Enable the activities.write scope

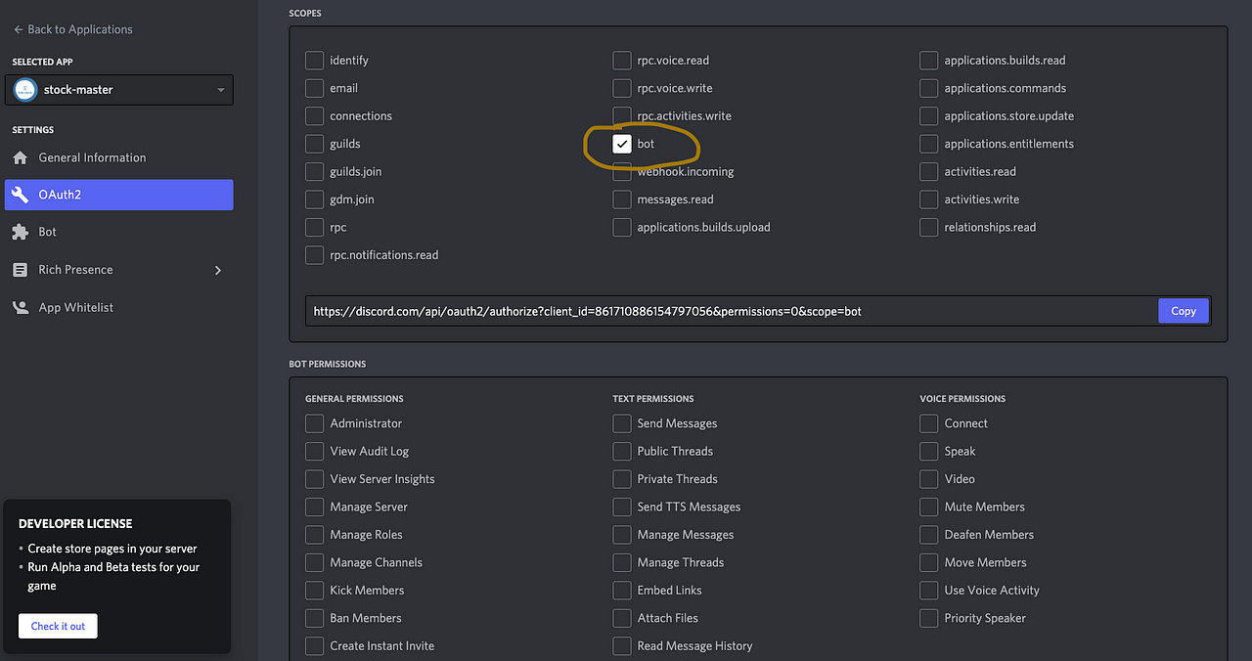click(929, 199)
